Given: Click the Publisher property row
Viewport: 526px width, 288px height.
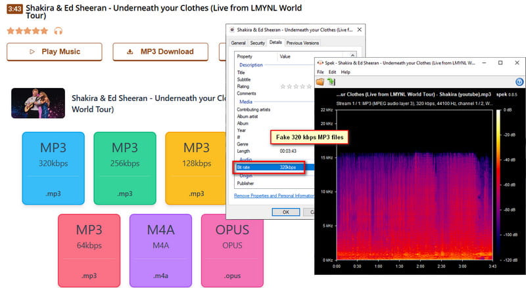Looking at the screenshot, I should coord(274,183).
